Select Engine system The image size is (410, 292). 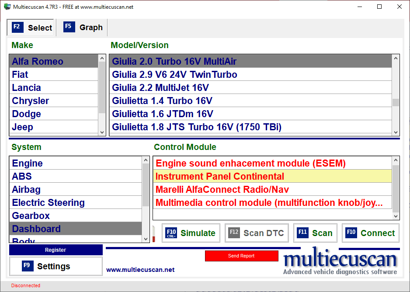point(76,163)
